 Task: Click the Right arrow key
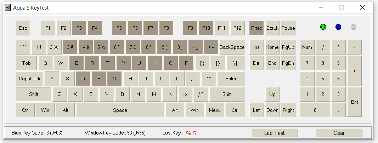[x=288, y=110]
